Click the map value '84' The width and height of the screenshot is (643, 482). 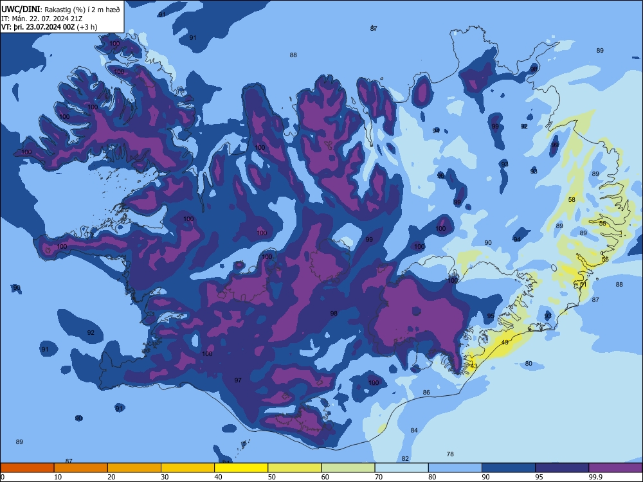point(414,431)
